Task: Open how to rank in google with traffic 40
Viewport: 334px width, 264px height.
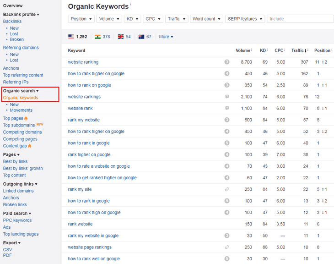Action: (89, 143)
